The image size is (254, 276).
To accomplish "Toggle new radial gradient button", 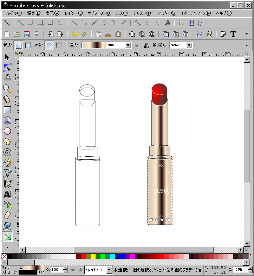I will coord(28,45).
